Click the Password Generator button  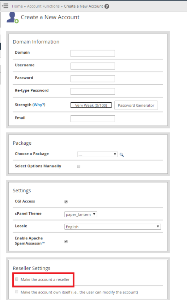click(x=136, y=105)
